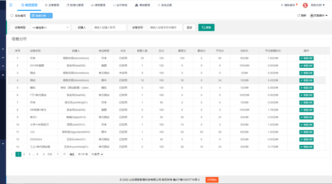The width and height of the screenshot is (332, 184).
Task: Click the orange button in the footer
Action: [x=212, y=180]
